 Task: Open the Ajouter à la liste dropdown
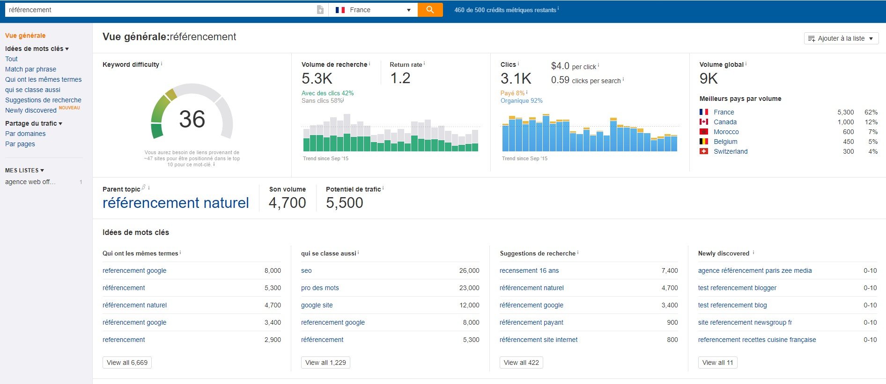point(841,38)
